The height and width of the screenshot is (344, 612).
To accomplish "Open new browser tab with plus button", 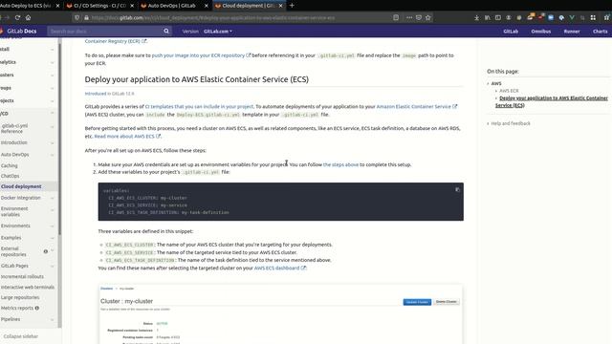I will [292, 6].
